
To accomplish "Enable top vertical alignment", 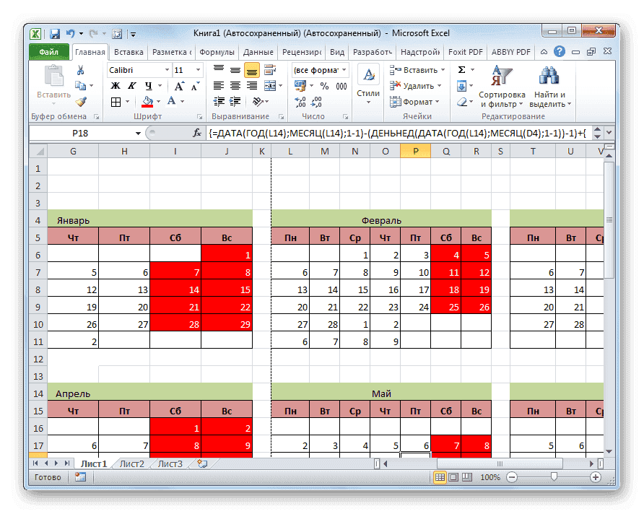I will click(220, 69).
